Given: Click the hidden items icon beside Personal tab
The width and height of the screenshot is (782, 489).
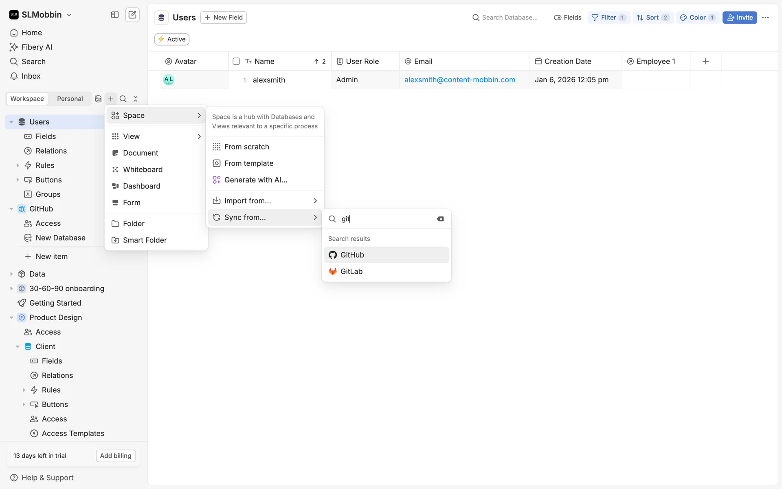Looking at the screenshot, I should [x=98, y=99].
